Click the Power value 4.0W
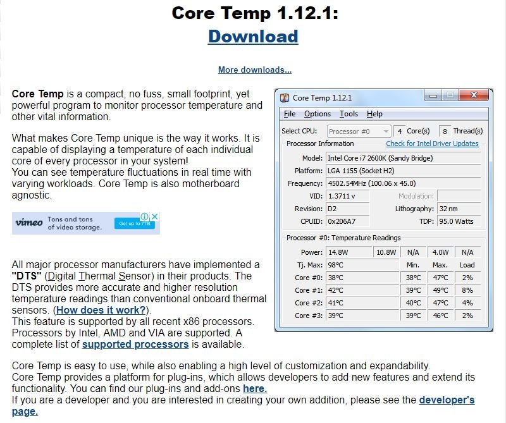This screenshot has height=423, width=506. 440,252
